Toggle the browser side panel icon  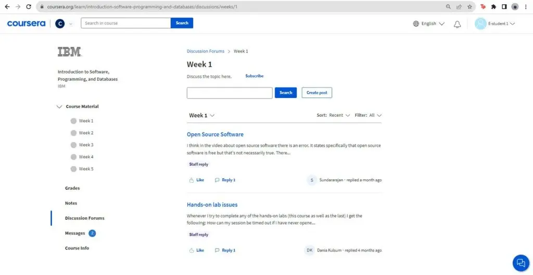pyautogui.click(x=504, y=7)
